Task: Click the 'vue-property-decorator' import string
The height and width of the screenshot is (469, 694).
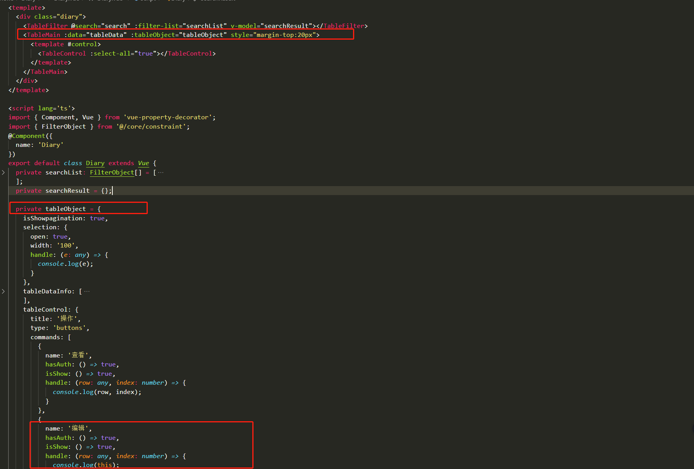Action: (168, 117)
